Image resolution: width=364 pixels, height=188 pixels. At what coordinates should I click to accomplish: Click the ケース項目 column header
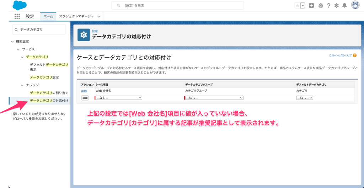(102, 85)
